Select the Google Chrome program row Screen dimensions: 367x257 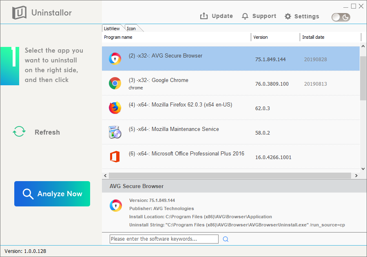(x=231, y=83)
